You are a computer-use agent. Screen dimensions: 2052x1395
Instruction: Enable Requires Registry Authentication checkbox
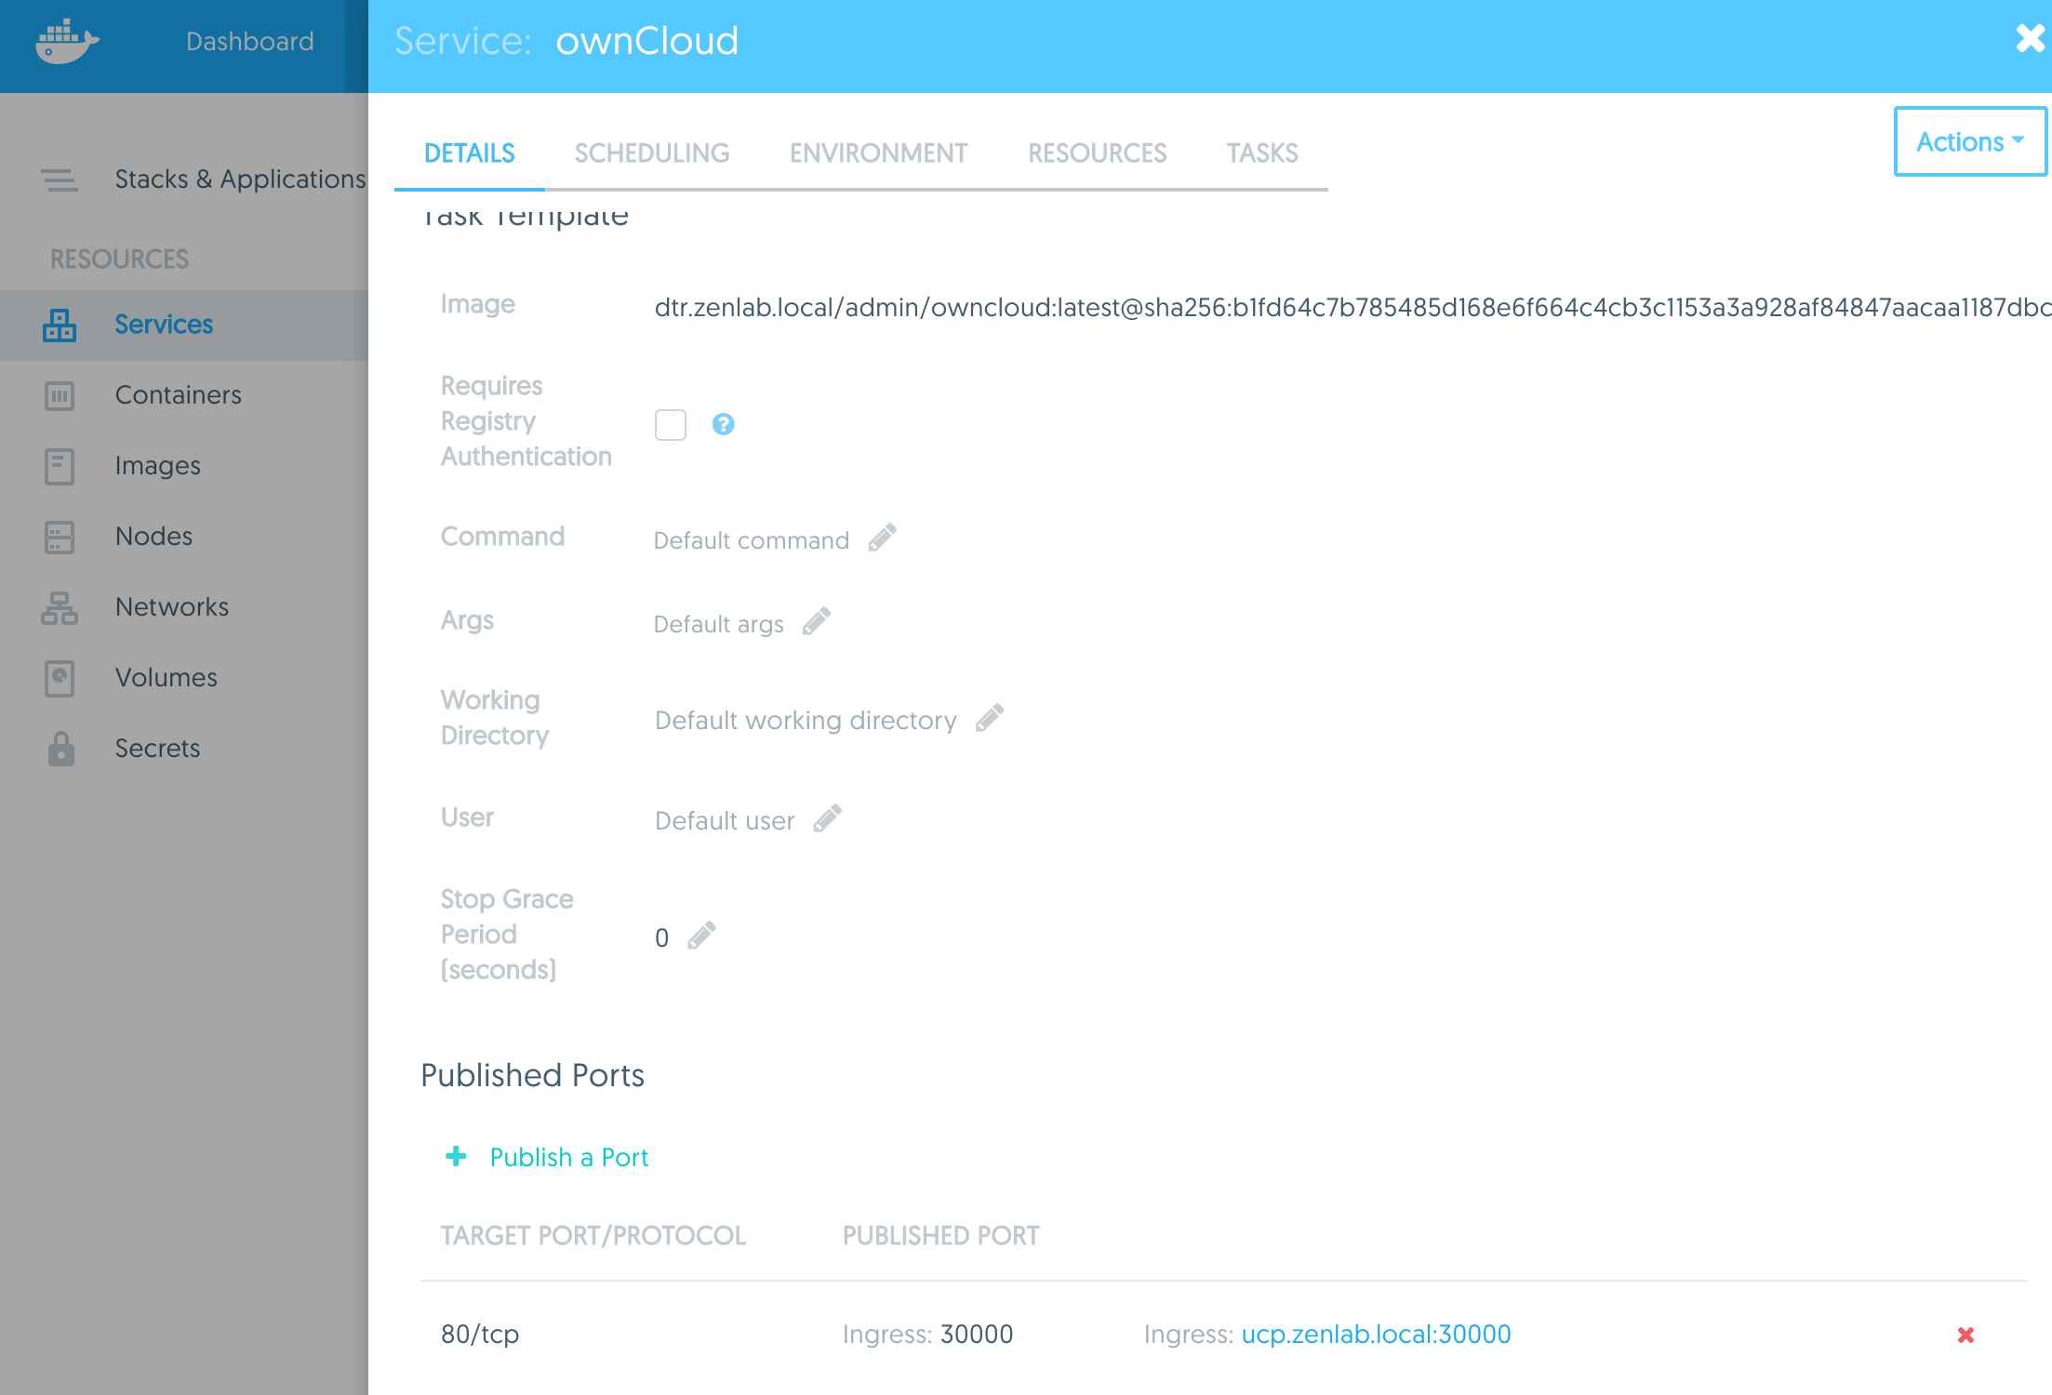click(670, 424)
